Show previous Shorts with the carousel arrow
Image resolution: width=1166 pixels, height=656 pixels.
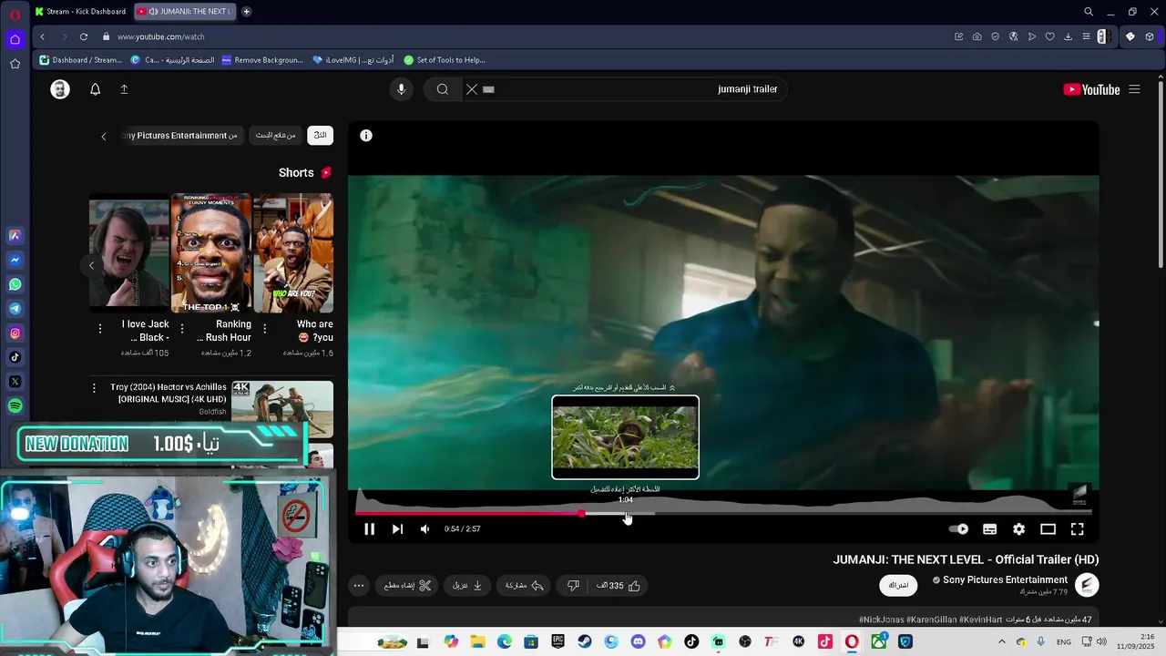pyautogui.click(x=91, y=265)
